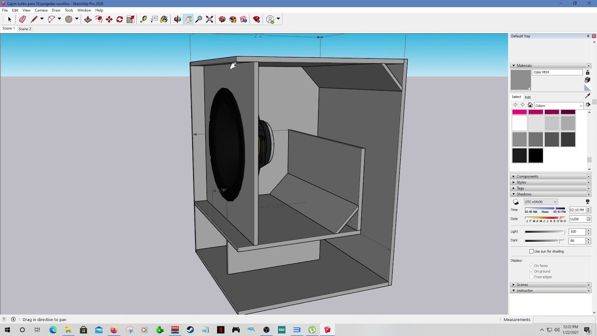597x336 pixels.
Task: Open Arc tool dropdown arrow
Action: coord(59,19)
